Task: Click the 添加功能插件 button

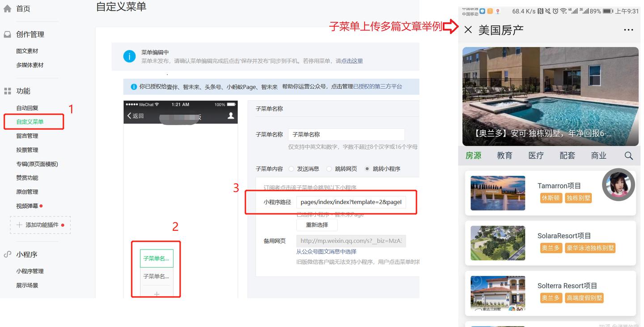Action: click(x=40, y=225)
